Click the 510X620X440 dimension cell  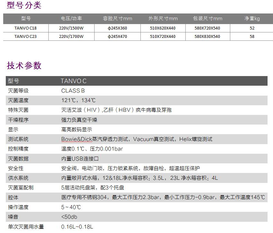click(163, 28)
